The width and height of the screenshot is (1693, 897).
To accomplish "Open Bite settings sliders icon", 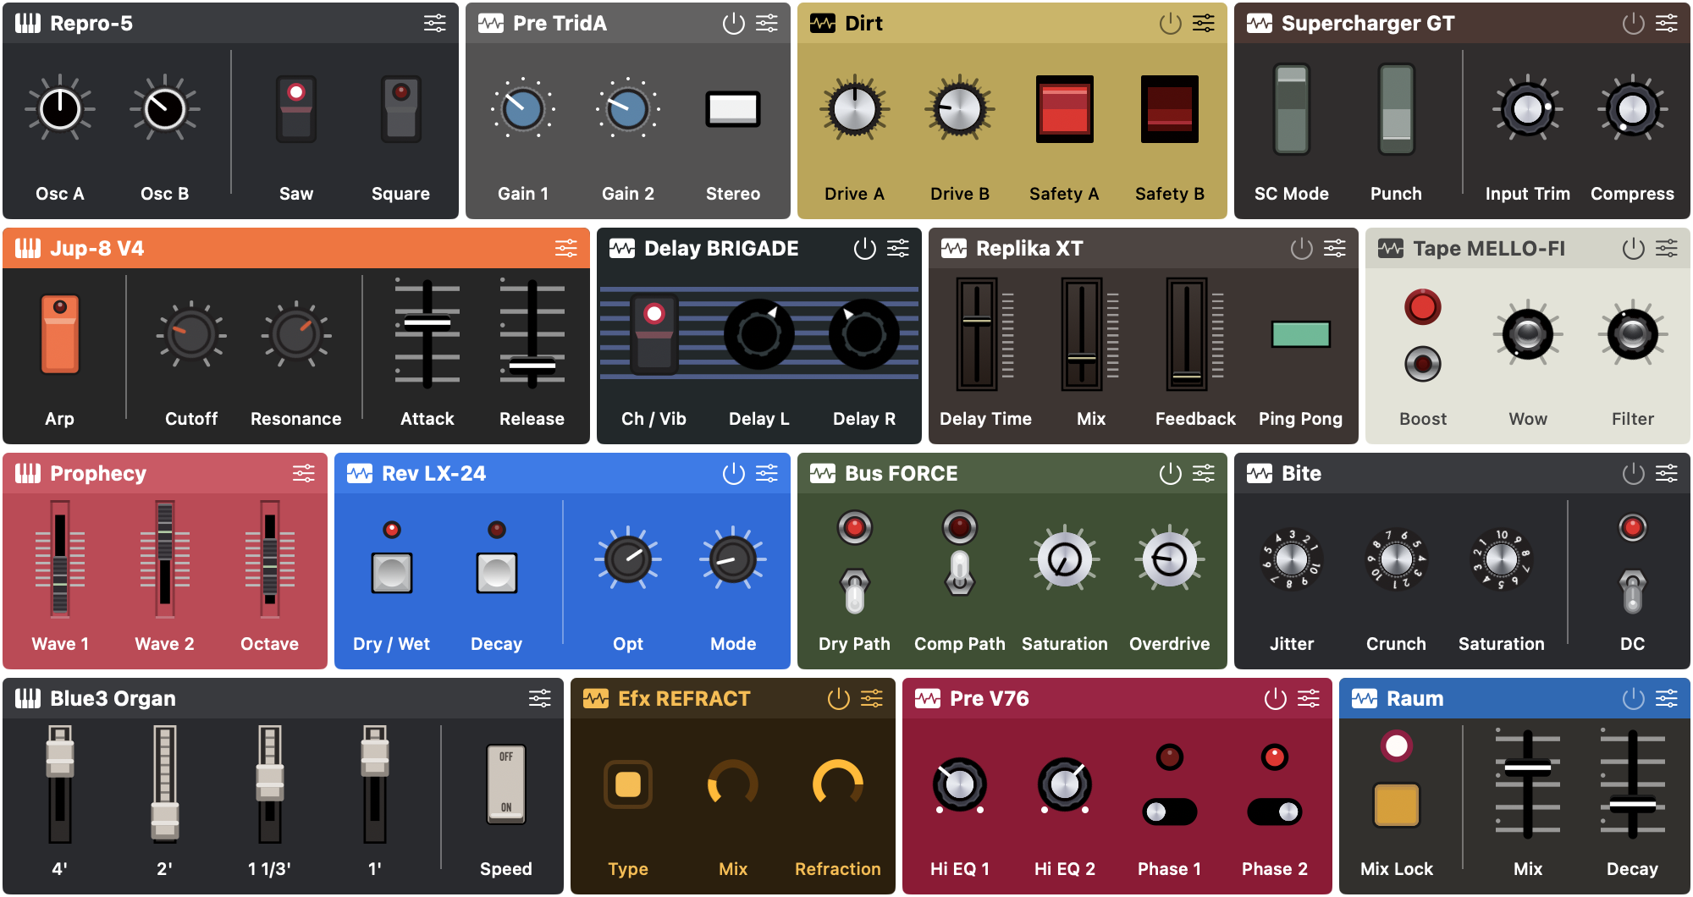I will click(1667, 473).
